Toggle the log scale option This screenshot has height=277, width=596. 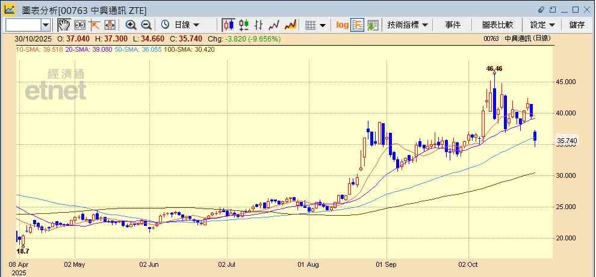(342, 25)
